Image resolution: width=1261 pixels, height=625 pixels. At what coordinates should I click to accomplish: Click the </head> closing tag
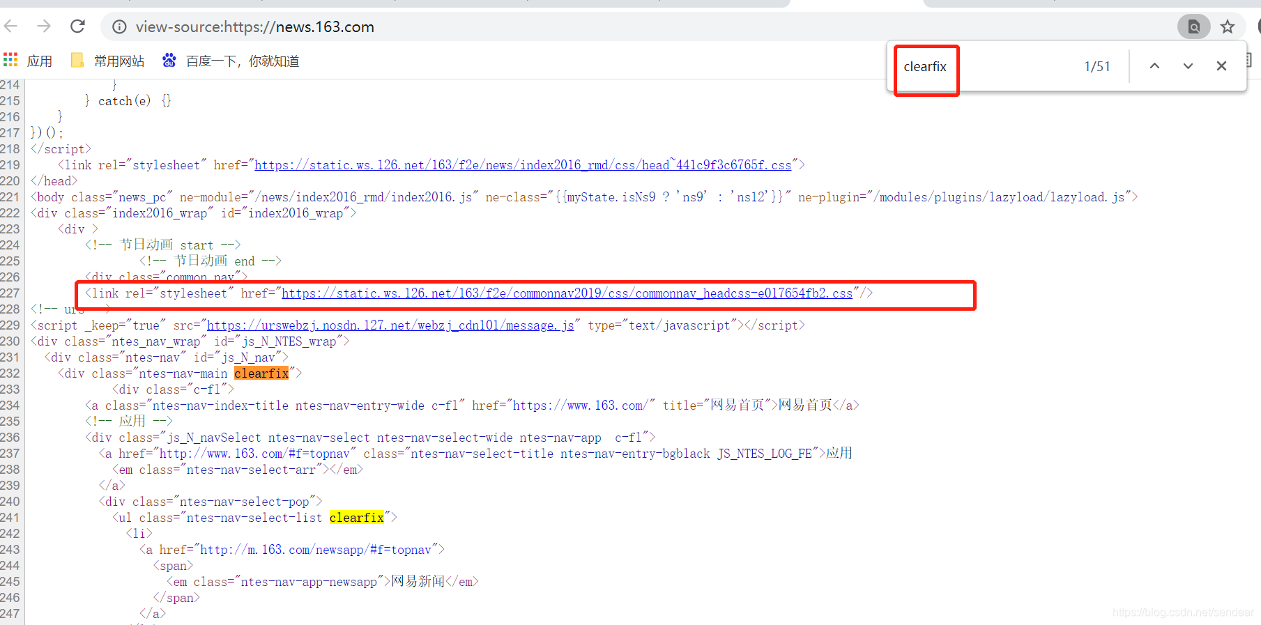pos(54,181)
